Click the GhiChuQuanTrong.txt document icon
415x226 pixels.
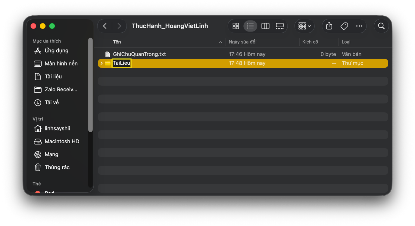click(108, 54)
